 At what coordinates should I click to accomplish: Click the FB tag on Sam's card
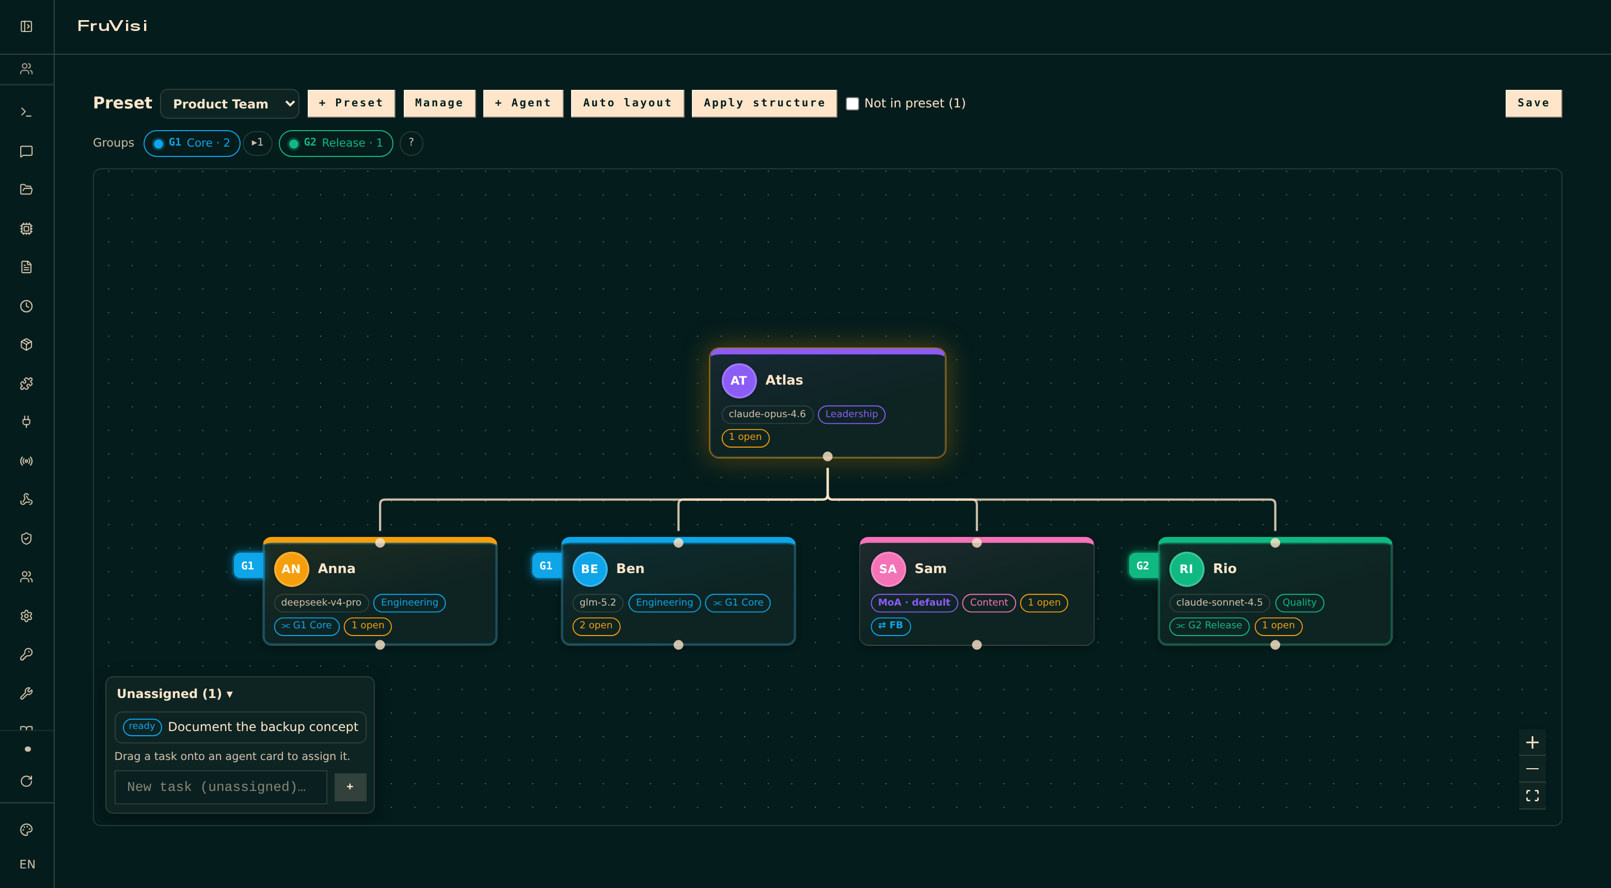(891, 626)
